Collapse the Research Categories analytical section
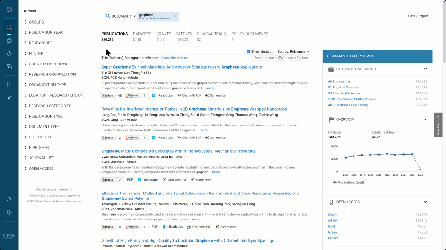The width and height of the screenshot is (446, 250). point(425,69)
